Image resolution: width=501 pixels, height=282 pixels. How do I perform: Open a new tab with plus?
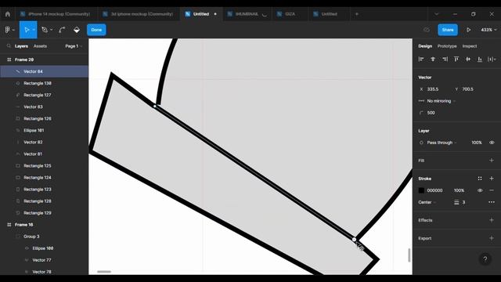click(357, 14)
